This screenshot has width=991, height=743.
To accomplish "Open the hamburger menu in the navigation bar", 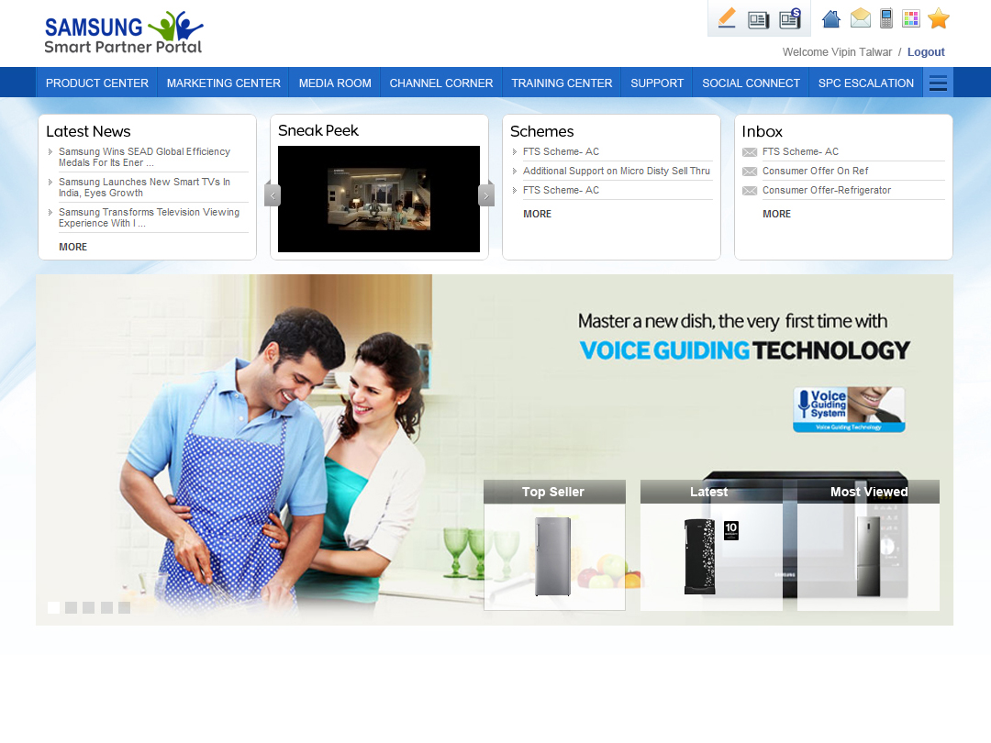I will tap(938, 83).
